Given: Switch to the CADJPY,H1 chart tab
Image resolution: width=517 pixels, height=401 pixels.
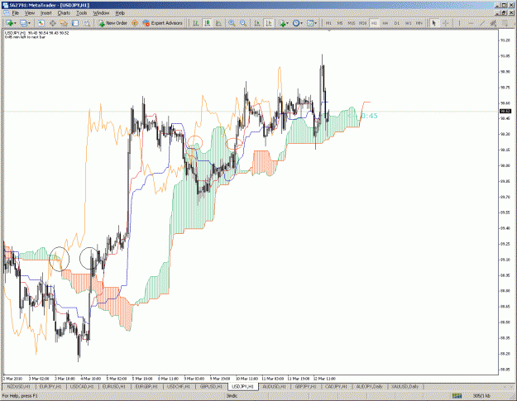Looking at the screenshot, I should 336,386.
